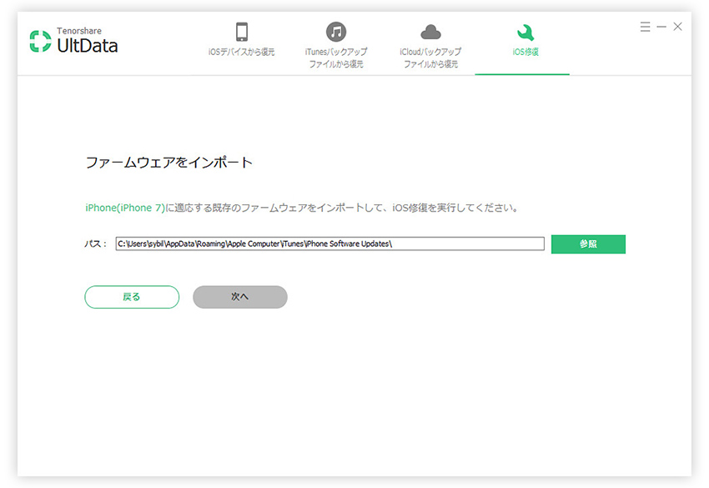709x488 pixels.
Task: Switch to iTunesバックアップファイルから復元 tab
Action: 336,58
